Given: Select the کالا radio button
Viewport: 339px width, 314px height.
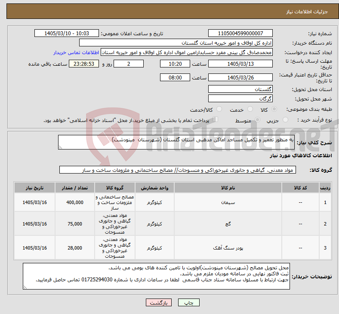Looking at the screenshot, I should (274, 109).
